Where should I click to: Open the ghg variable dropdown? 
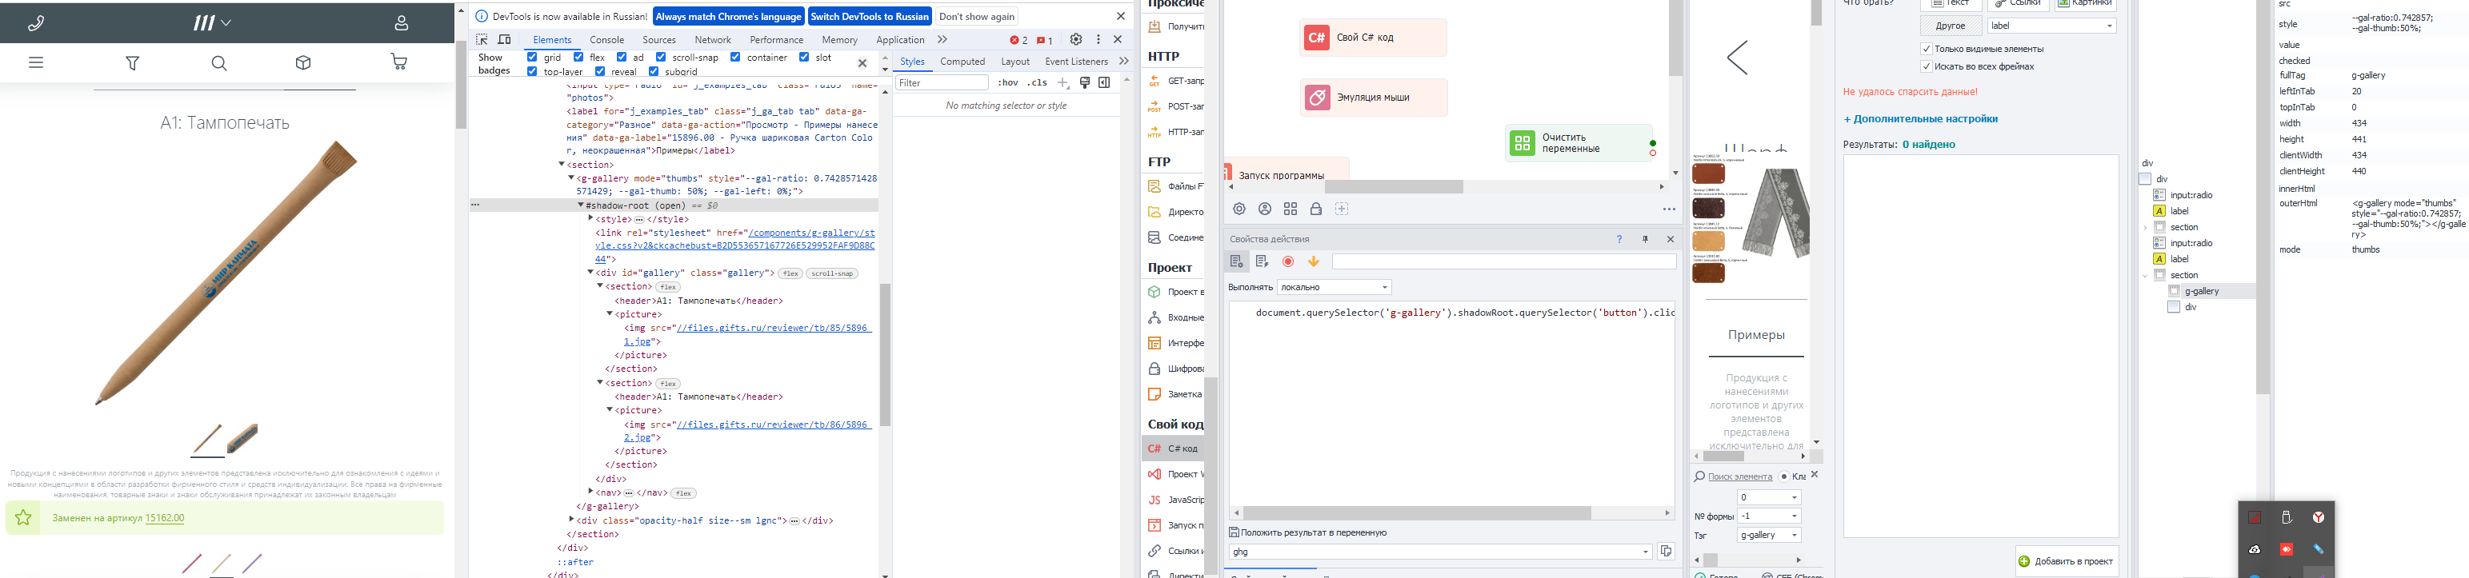coord(1441,552)
